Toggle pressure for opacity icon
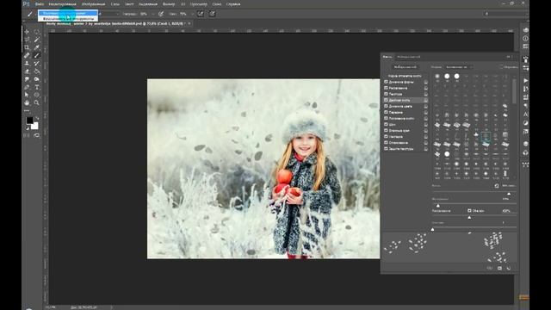The width and height of the screenshot is (551, 310). click(161, 14)
